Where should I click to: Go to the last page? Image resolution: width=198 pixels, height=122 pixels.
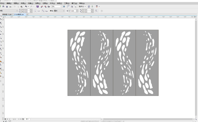click(21, 119)
